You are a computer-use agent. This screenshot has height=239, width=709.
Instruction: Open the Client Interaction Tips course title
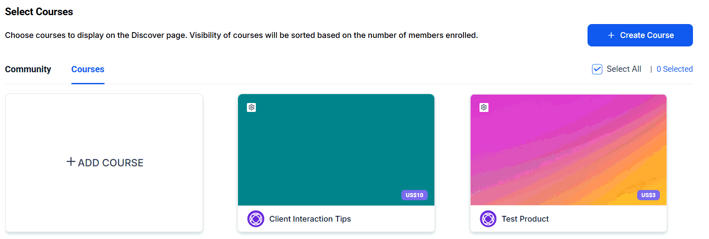[x=310, y=219]
